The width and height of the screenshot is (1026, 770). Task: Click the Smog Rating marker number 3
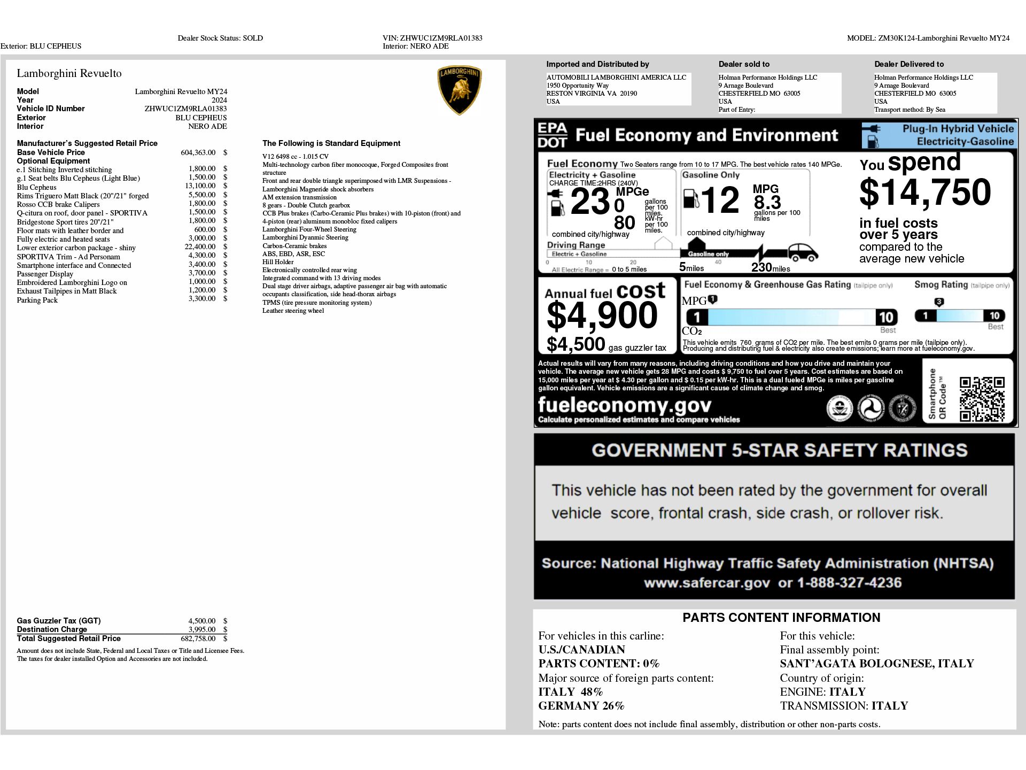[939, 302]
